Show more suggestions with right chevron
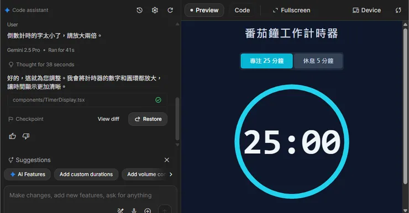This screenshot has width=409, height=213. pyautogui.click(x=171, y=174)
